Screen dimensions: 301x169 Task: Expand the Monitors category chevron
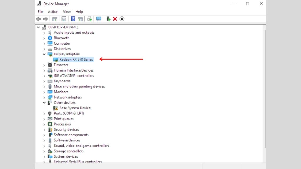coord(44,92)
